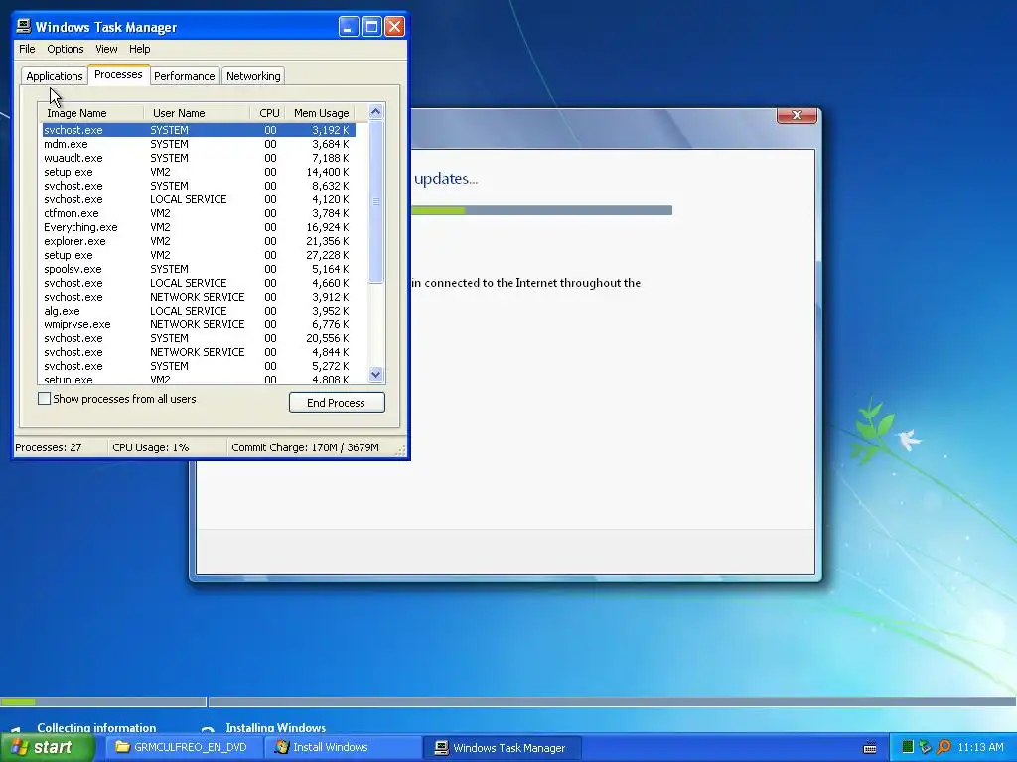Open the View menu

(106, 49)
